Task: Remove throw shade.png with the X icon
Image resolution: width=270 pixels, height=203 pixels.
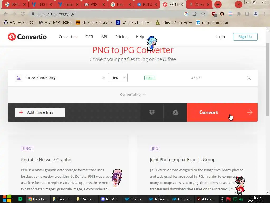Action: pyautogui.click(x=249, y=78)
